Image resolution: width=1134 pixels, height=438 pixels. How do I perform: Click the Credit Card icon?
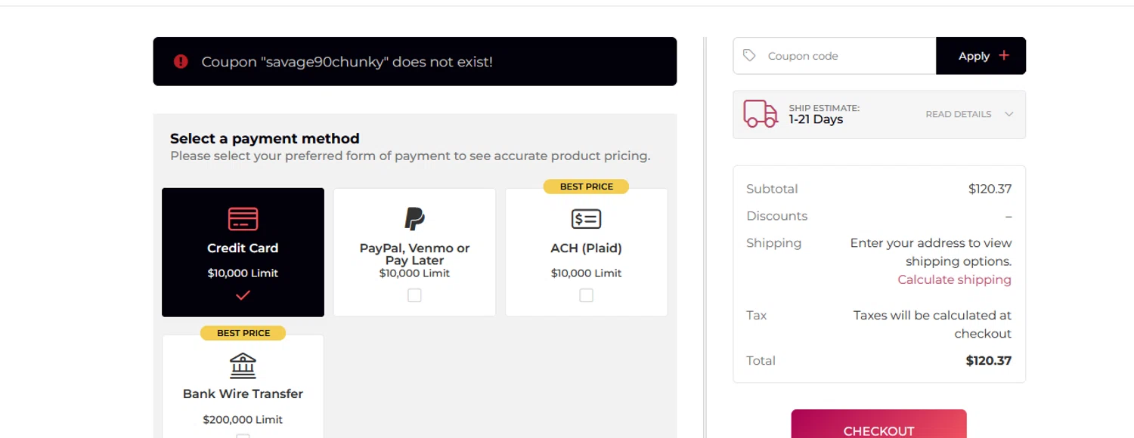point(243,219)
